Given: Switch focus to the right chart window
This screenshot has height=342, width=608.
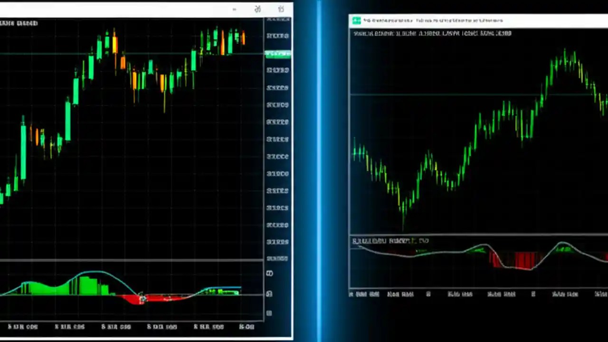Looking at the screenshot, I should (475, 142).
